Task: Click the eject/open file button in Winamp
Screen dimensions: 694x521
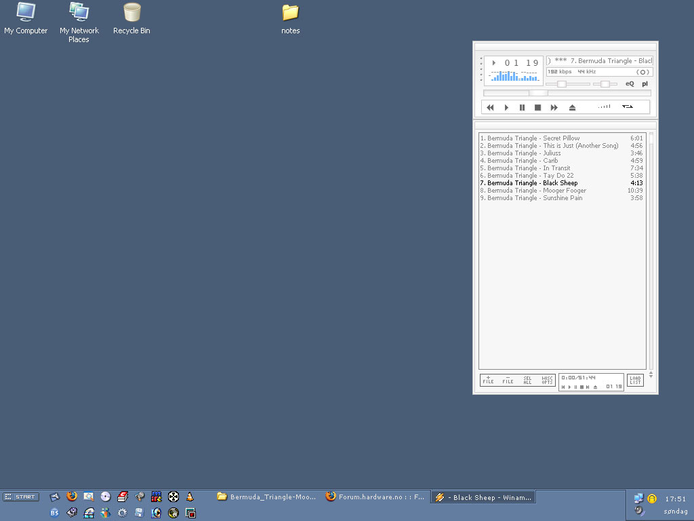Action: [572, 107]
